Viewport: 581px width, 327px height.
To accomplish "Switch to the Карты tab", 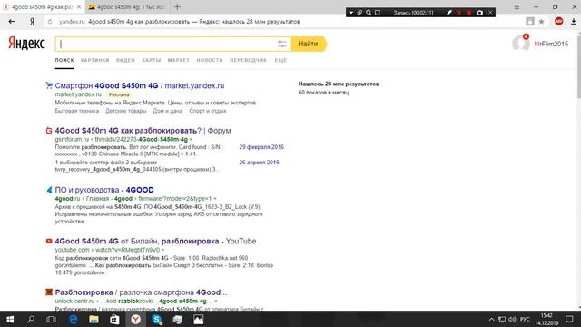I will (152, 60).
